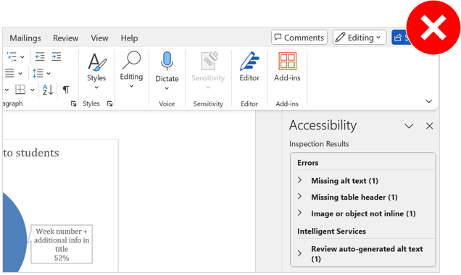
Task: Click the Sensitivity ribbon button
Action: point(208,71)
